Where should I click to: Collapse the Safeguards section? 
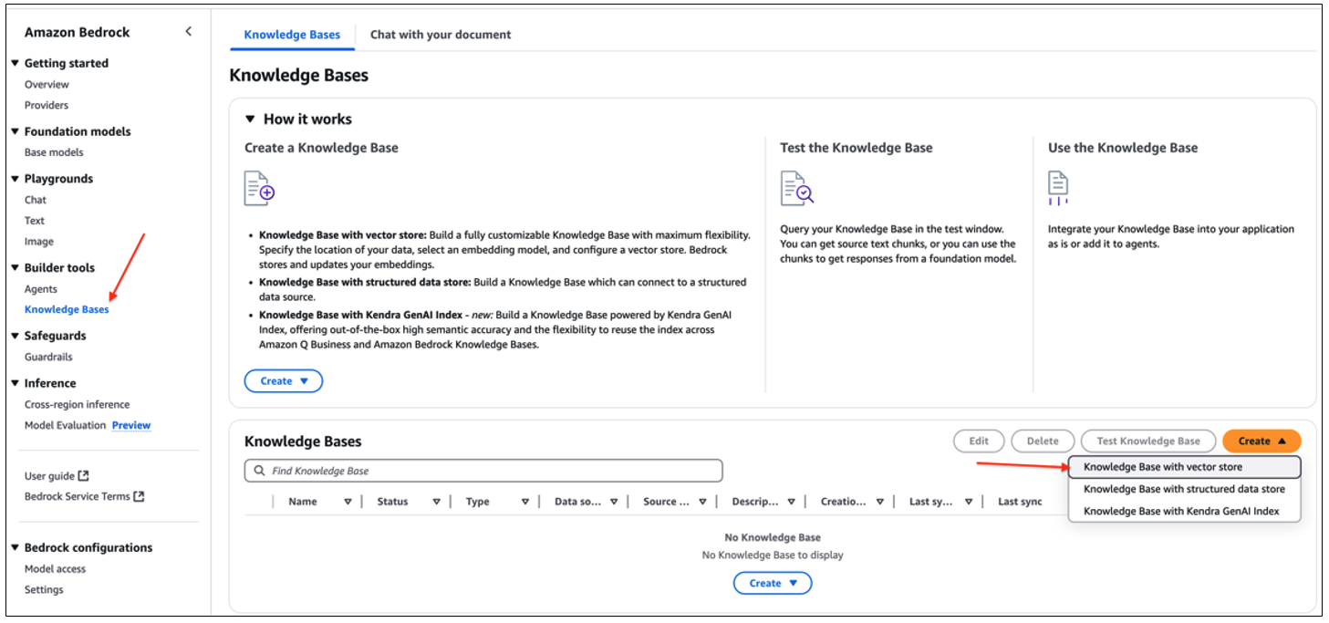pos(16,336)
